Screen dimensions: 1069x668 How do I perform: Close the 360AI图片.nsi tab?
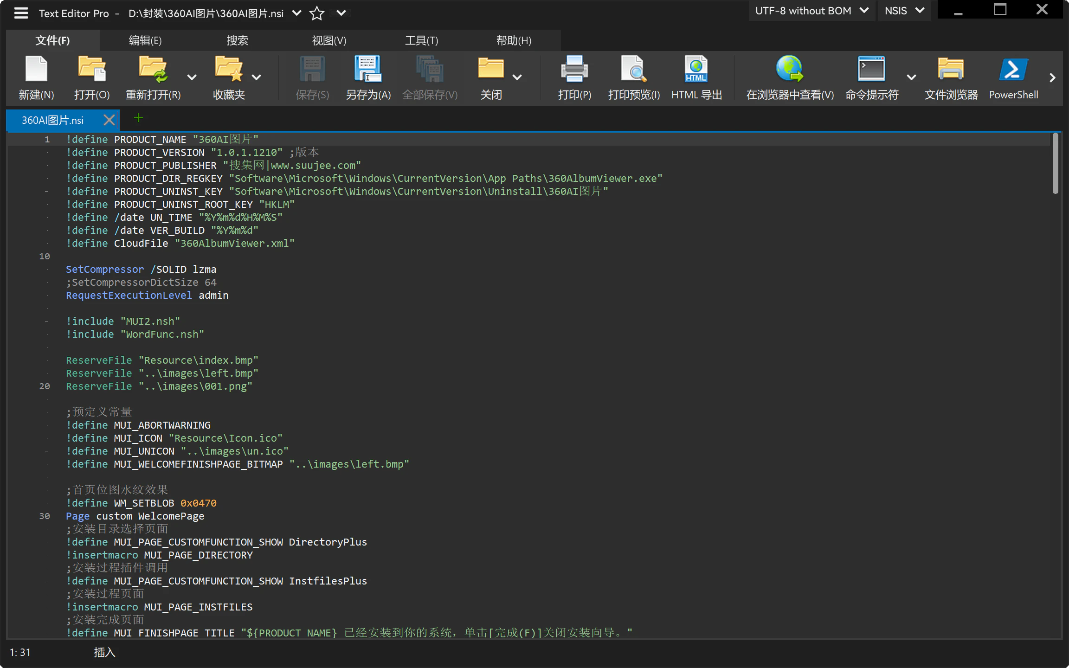tap(109, 120)
